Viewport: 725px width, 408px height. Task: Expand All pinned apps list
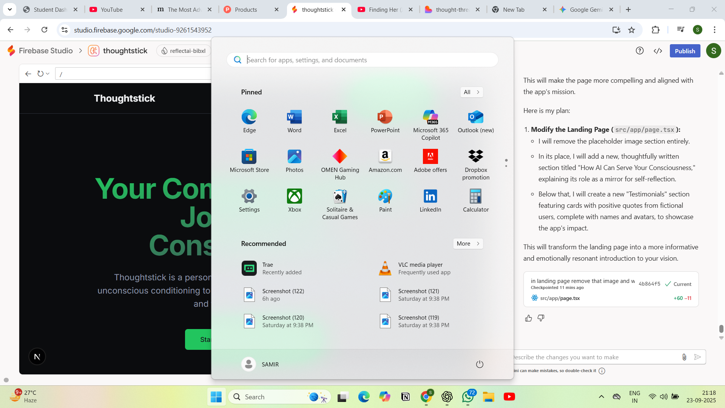tap(472, 92)
